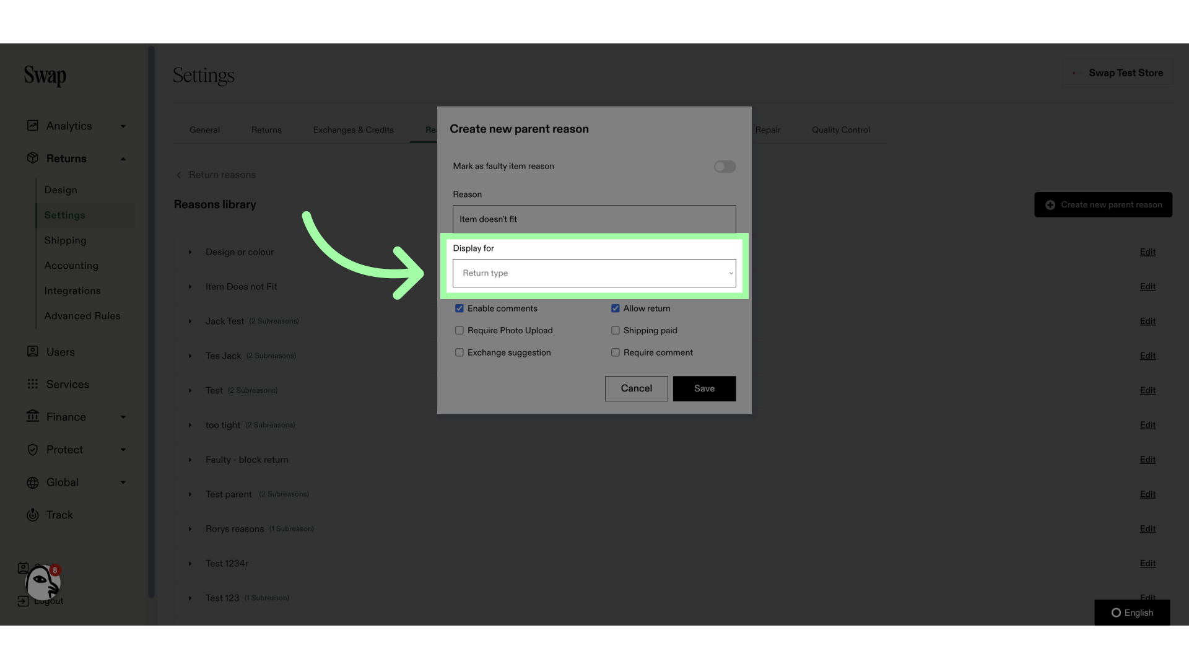Collapse the Returns menu arrow

123,159
